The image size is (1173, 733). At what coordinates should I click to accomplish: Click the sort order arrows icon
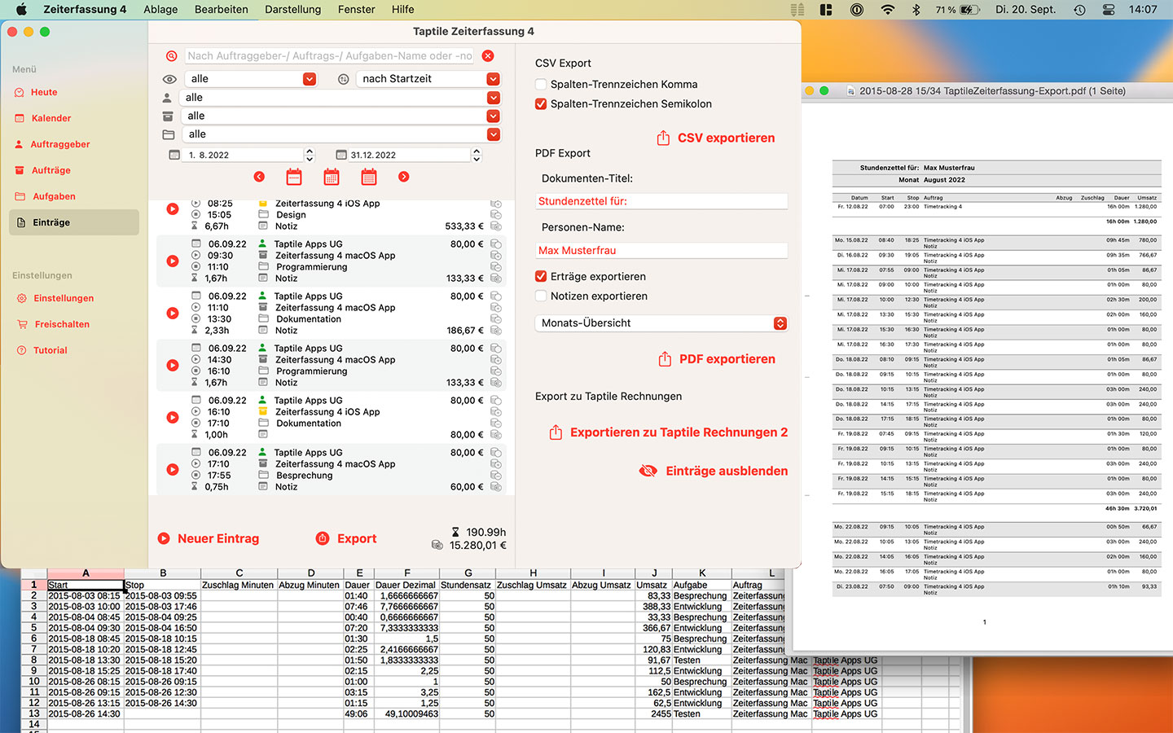(343, 79)
